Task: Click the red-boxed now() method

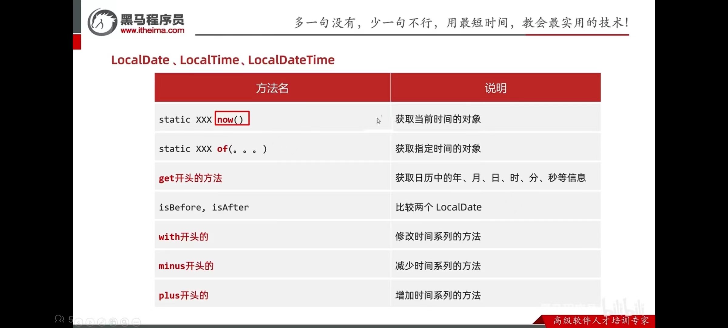Action: click(232, 119)
